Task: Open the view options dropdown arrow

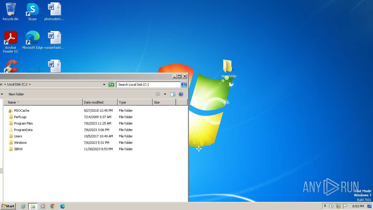Action: pos(165,94)
